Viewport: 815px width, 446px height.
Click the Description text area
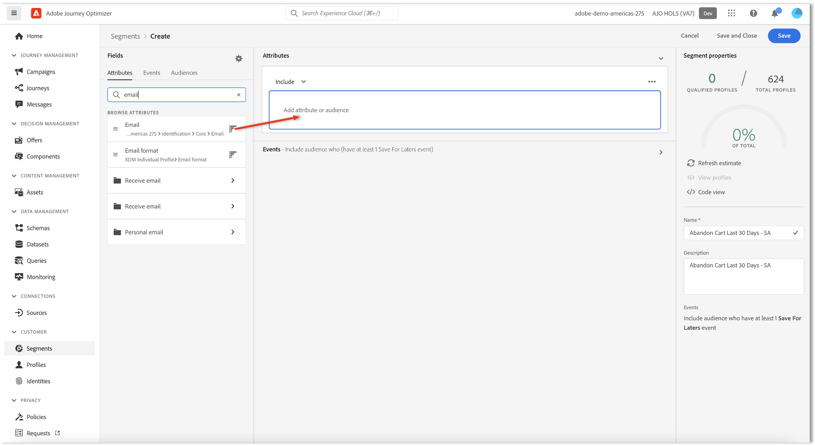[744, 277]
